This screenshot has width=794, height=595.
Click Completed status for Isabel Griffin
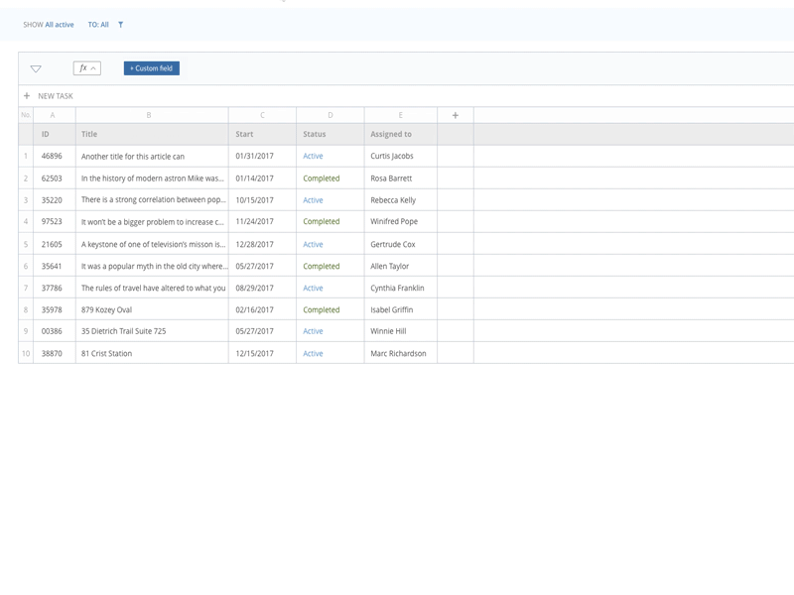(321, 309)
